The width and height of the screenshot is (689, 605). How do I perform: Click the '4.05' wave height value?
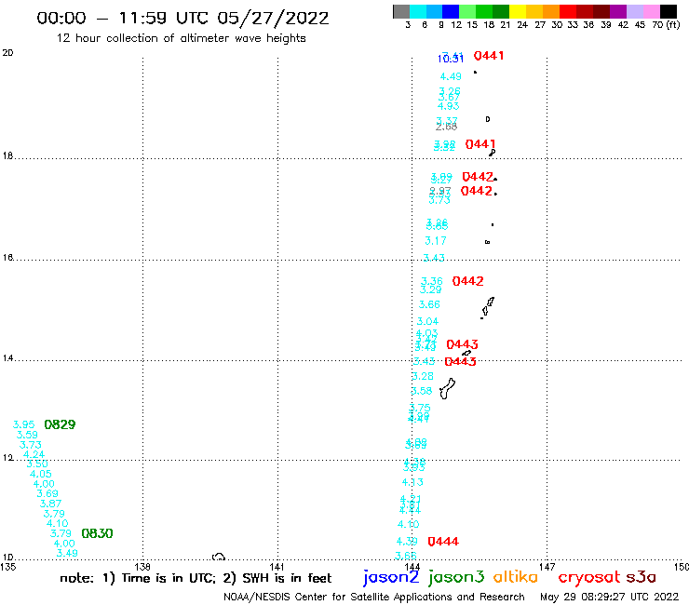[x=40, y=474]
